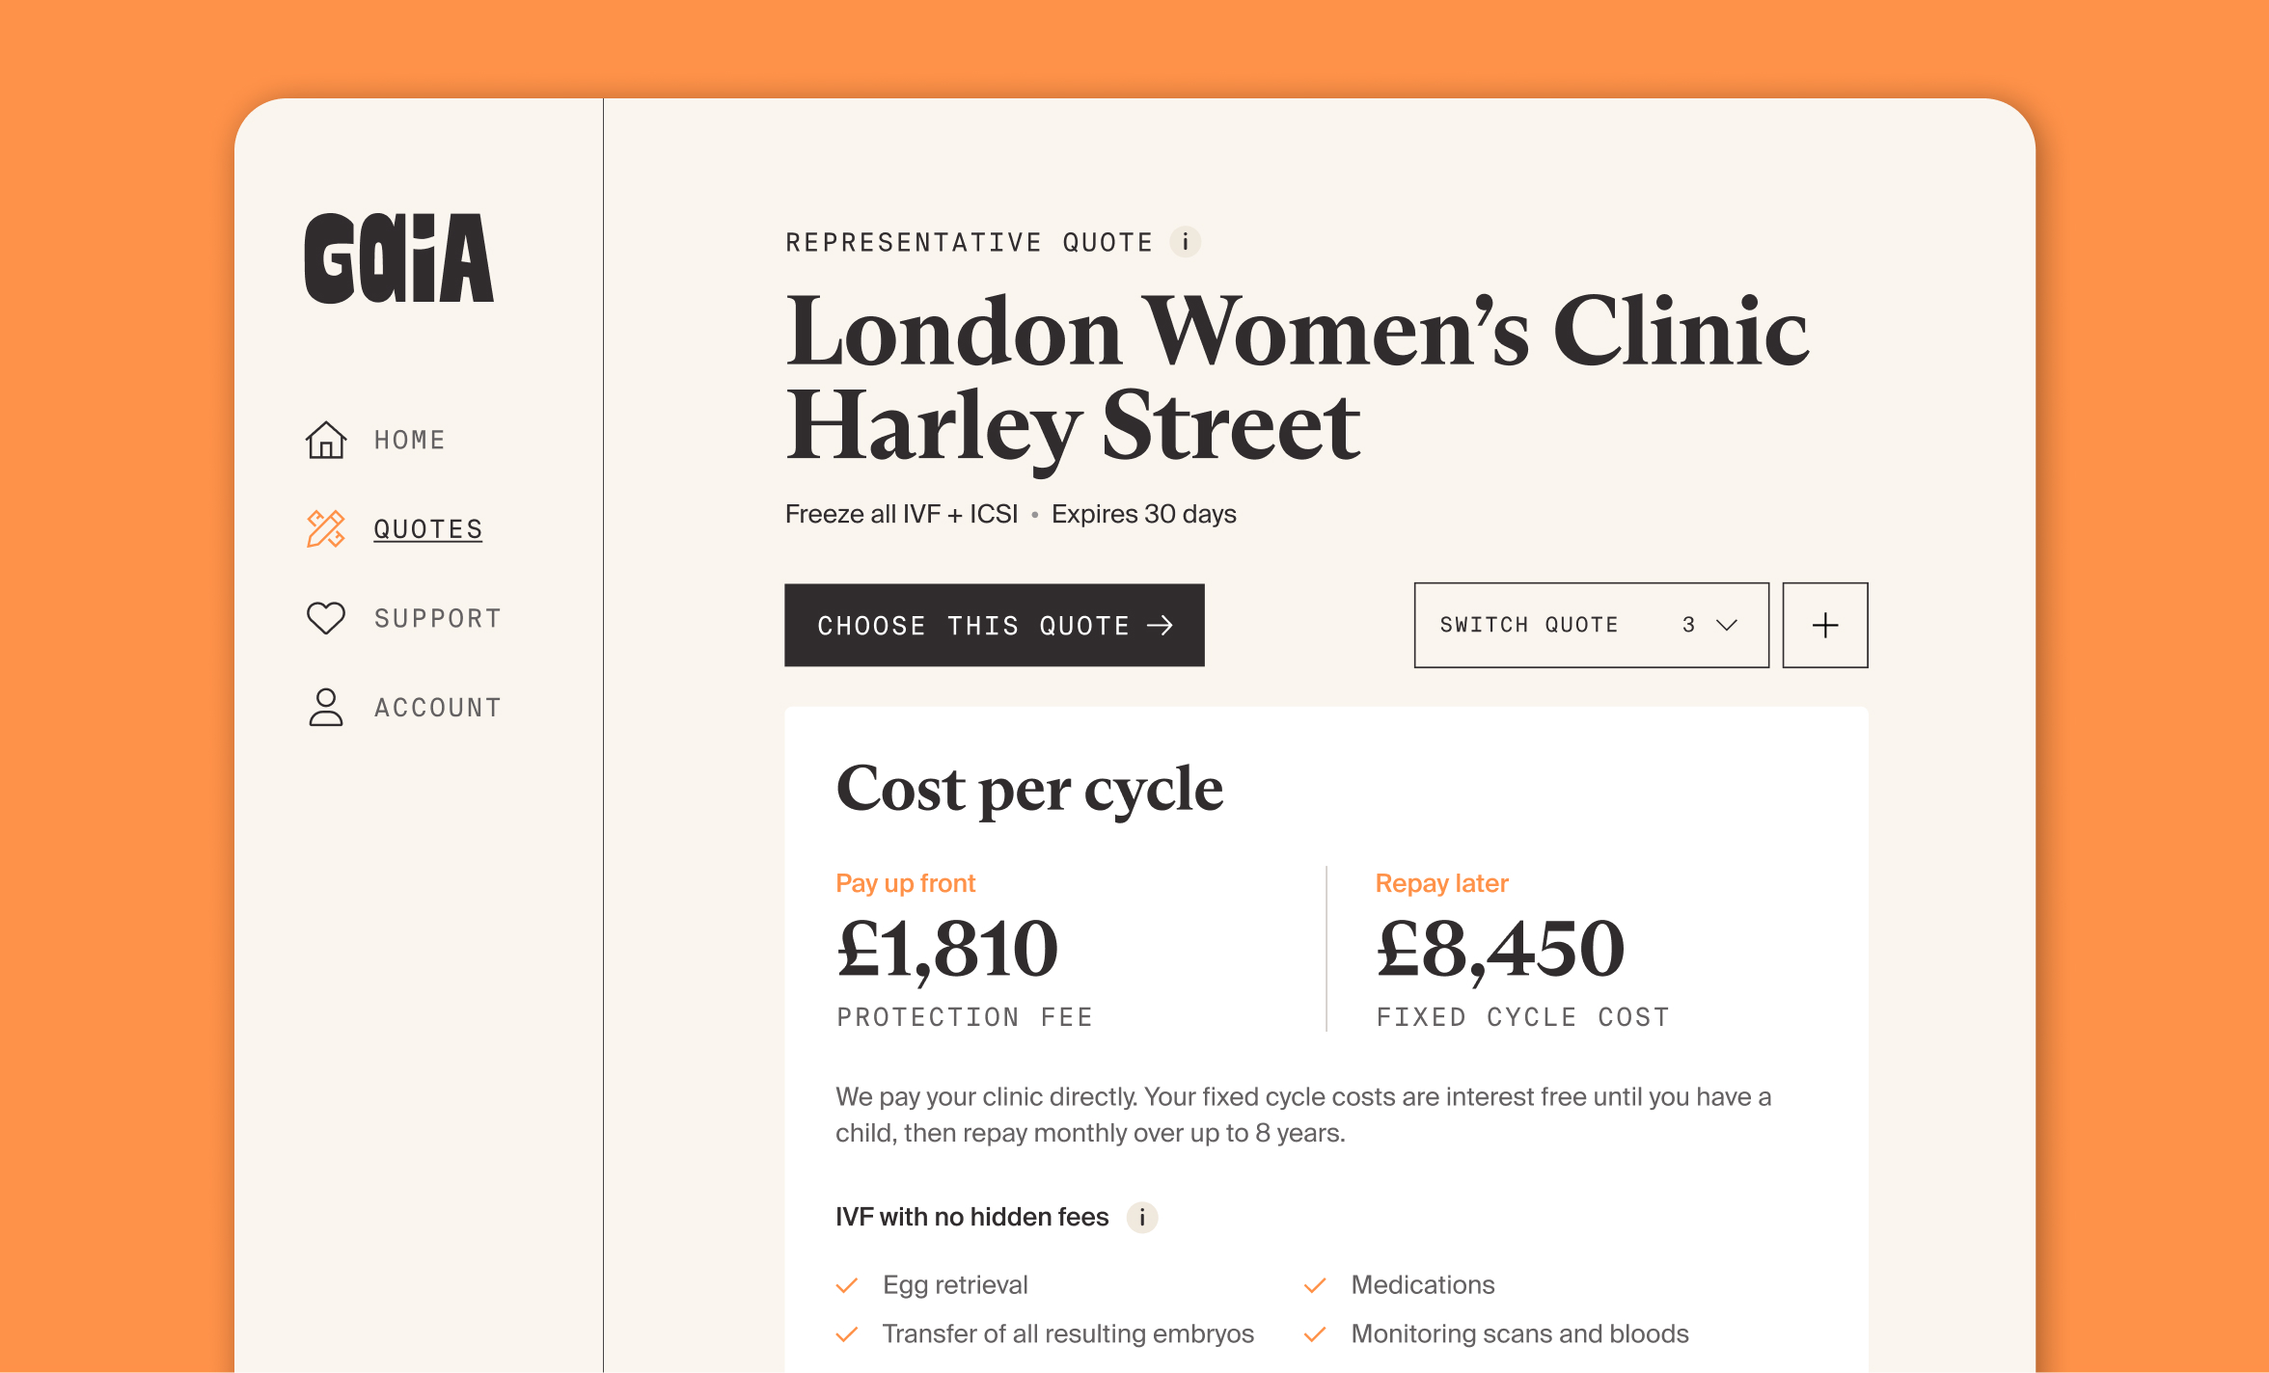Image resolution: width=2269 pixels, height=1373 pixels.
Task: Open info icon beside Representative Quote
Action: pos(1186,242)
